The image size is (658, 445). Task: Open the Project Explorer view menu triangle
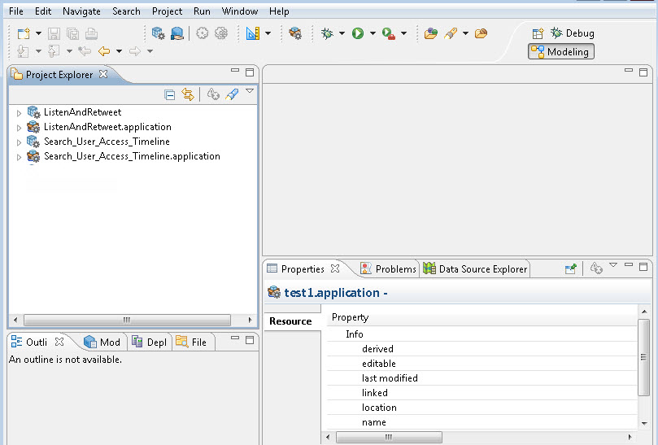(x=250, y=92)
